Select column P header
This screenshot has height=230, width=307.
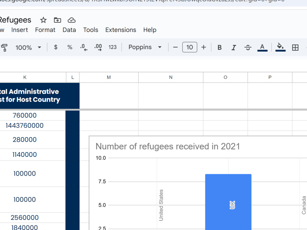tap(270, 77)
